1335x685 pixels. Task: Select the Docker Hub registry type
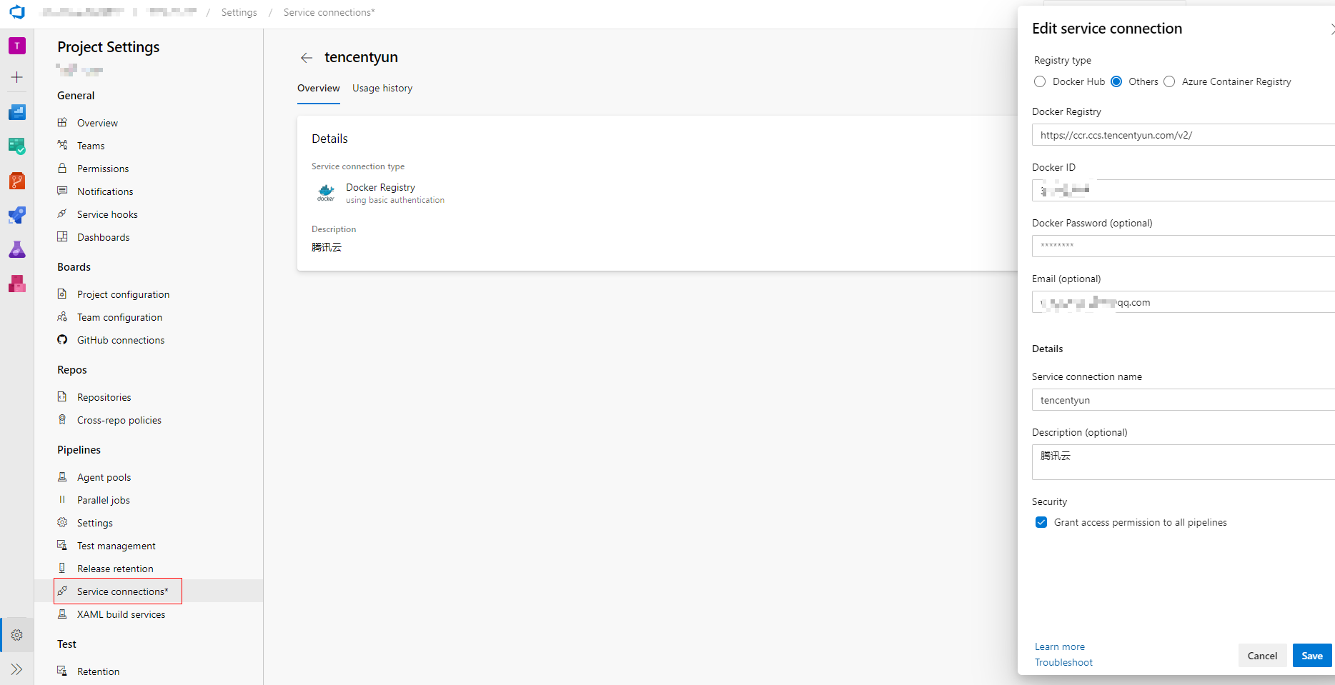[1040, 81]
